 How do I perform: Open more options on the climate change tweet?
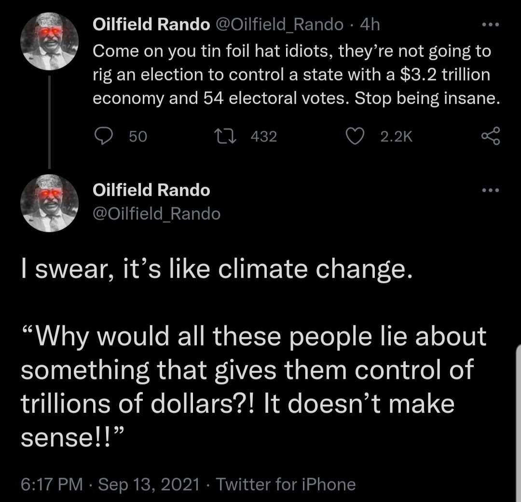tap(491, 190)
